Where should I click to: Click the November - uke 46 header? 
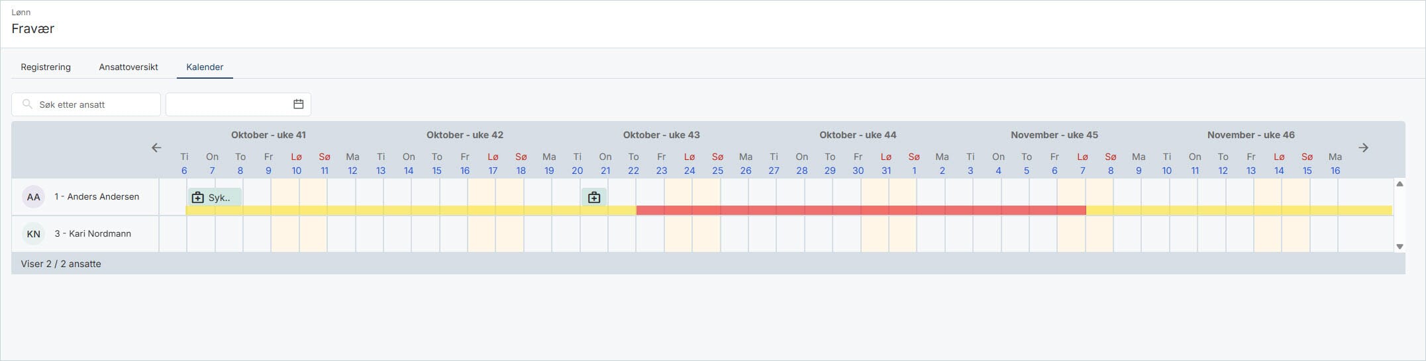[x=1250, y=135]
